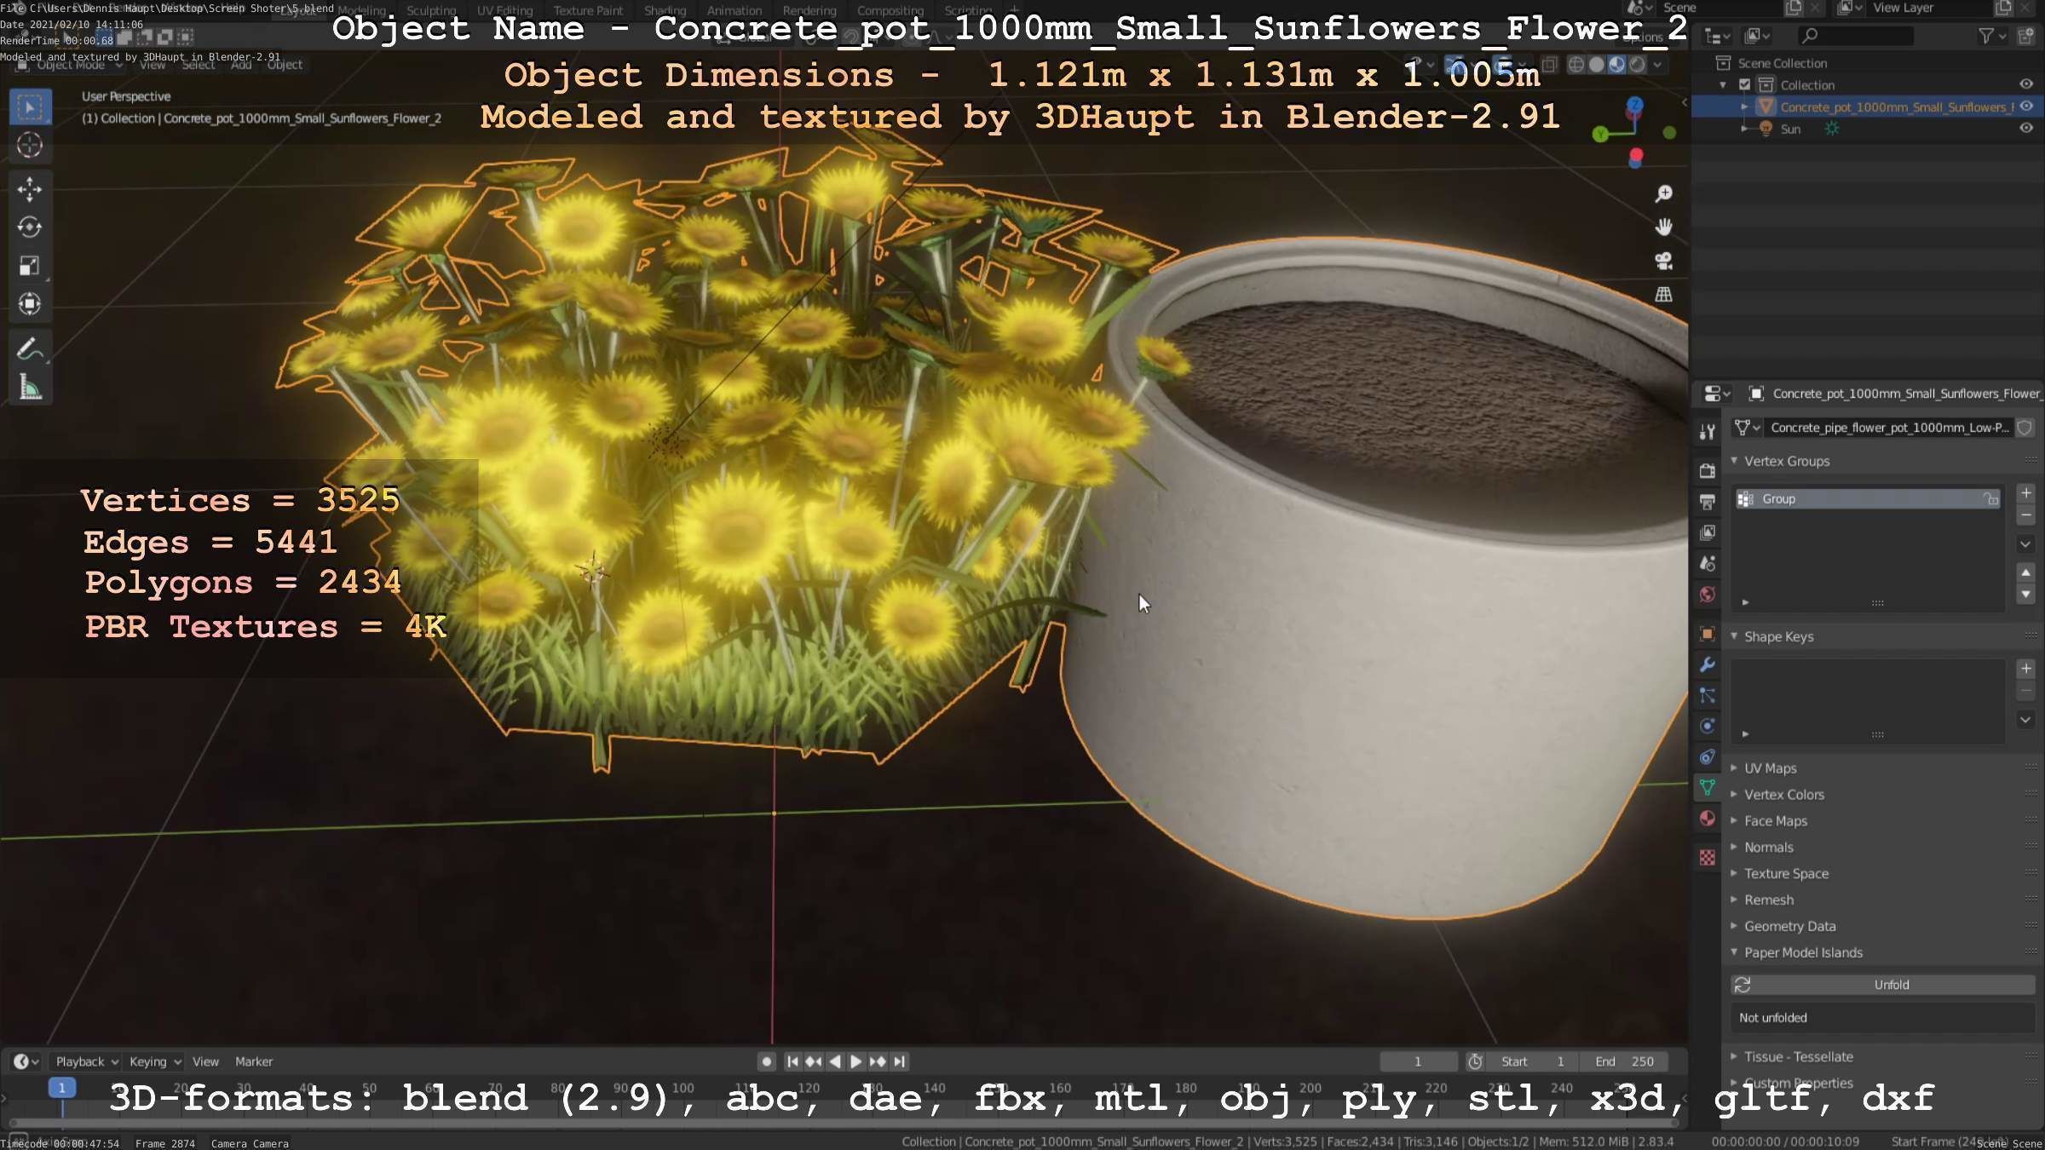Open the Object Constraints tab

pyautogui.click(x=1707, y=756)
